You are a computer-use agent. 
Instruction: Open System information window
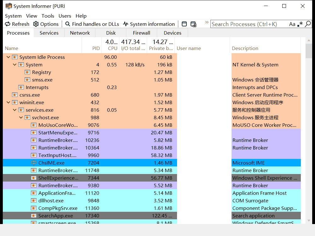pyautogui.click(x=149, y=24)
